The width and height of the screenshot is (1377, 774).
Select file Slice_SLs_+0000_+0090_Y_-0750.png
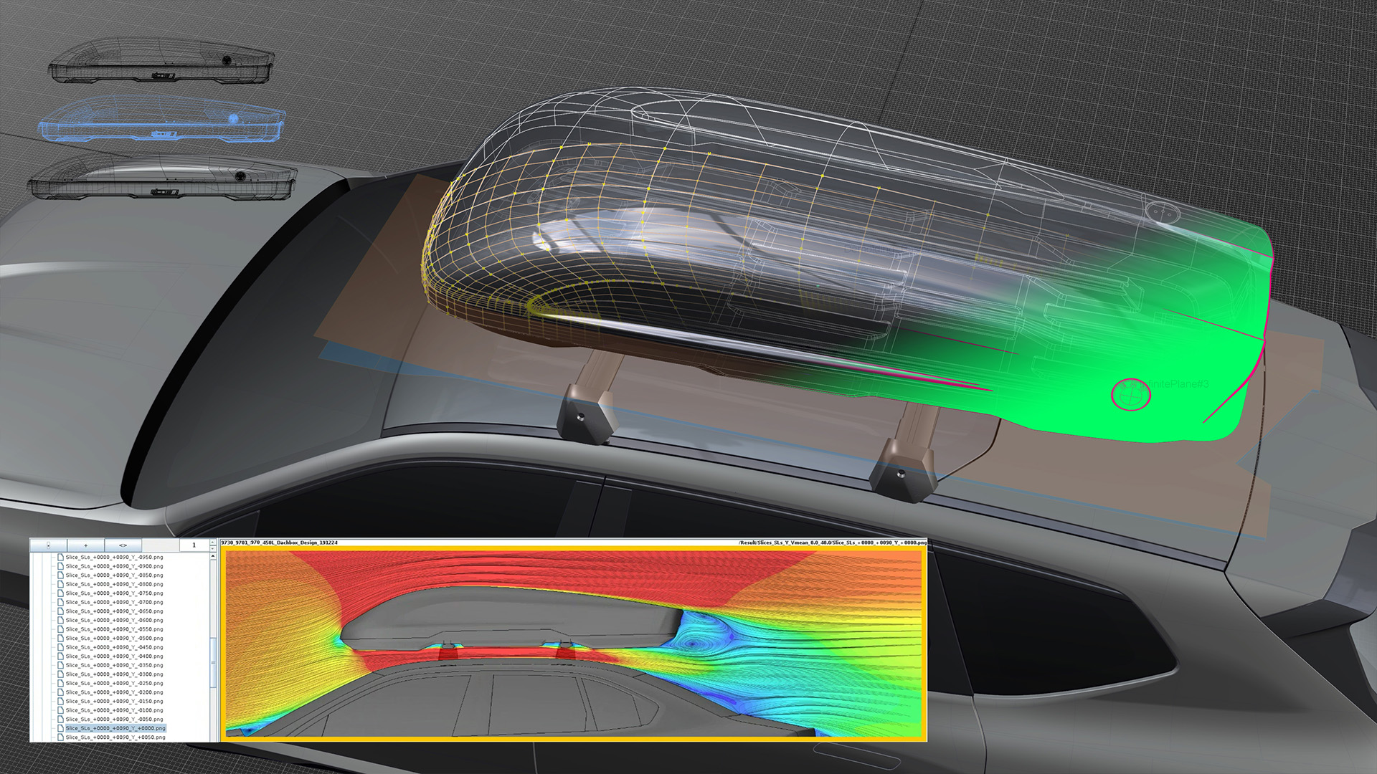click(x=114, y=593)
